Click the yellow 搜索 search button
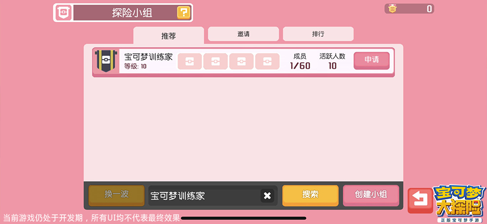487x224 pixels. (x=310, y=195)
